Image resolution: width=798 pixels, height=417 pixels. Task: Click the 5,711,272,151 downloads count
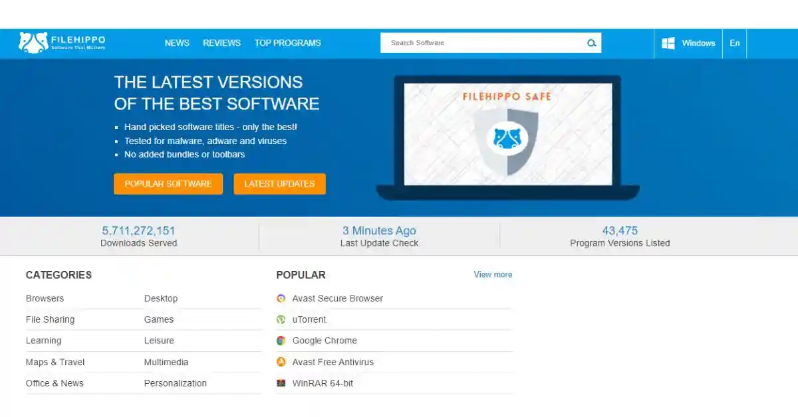[138, 231]
